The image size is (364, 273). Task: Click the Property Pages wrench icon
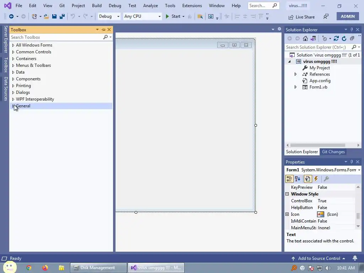coord(326,179)
